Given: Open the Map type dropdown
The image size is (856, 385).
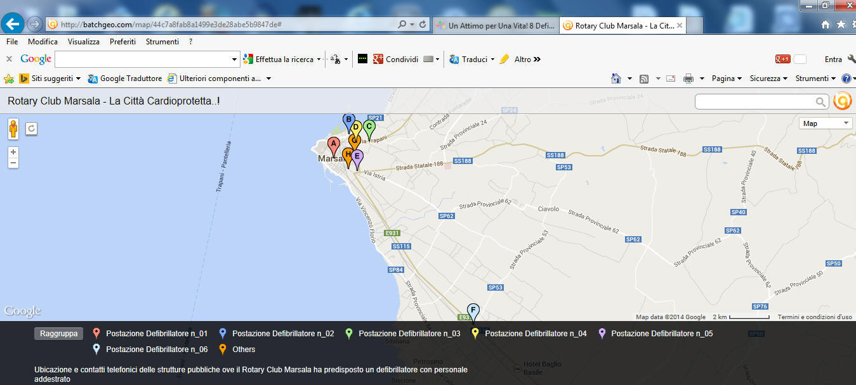Looking at the screenshot, I should tap(826, 123).
